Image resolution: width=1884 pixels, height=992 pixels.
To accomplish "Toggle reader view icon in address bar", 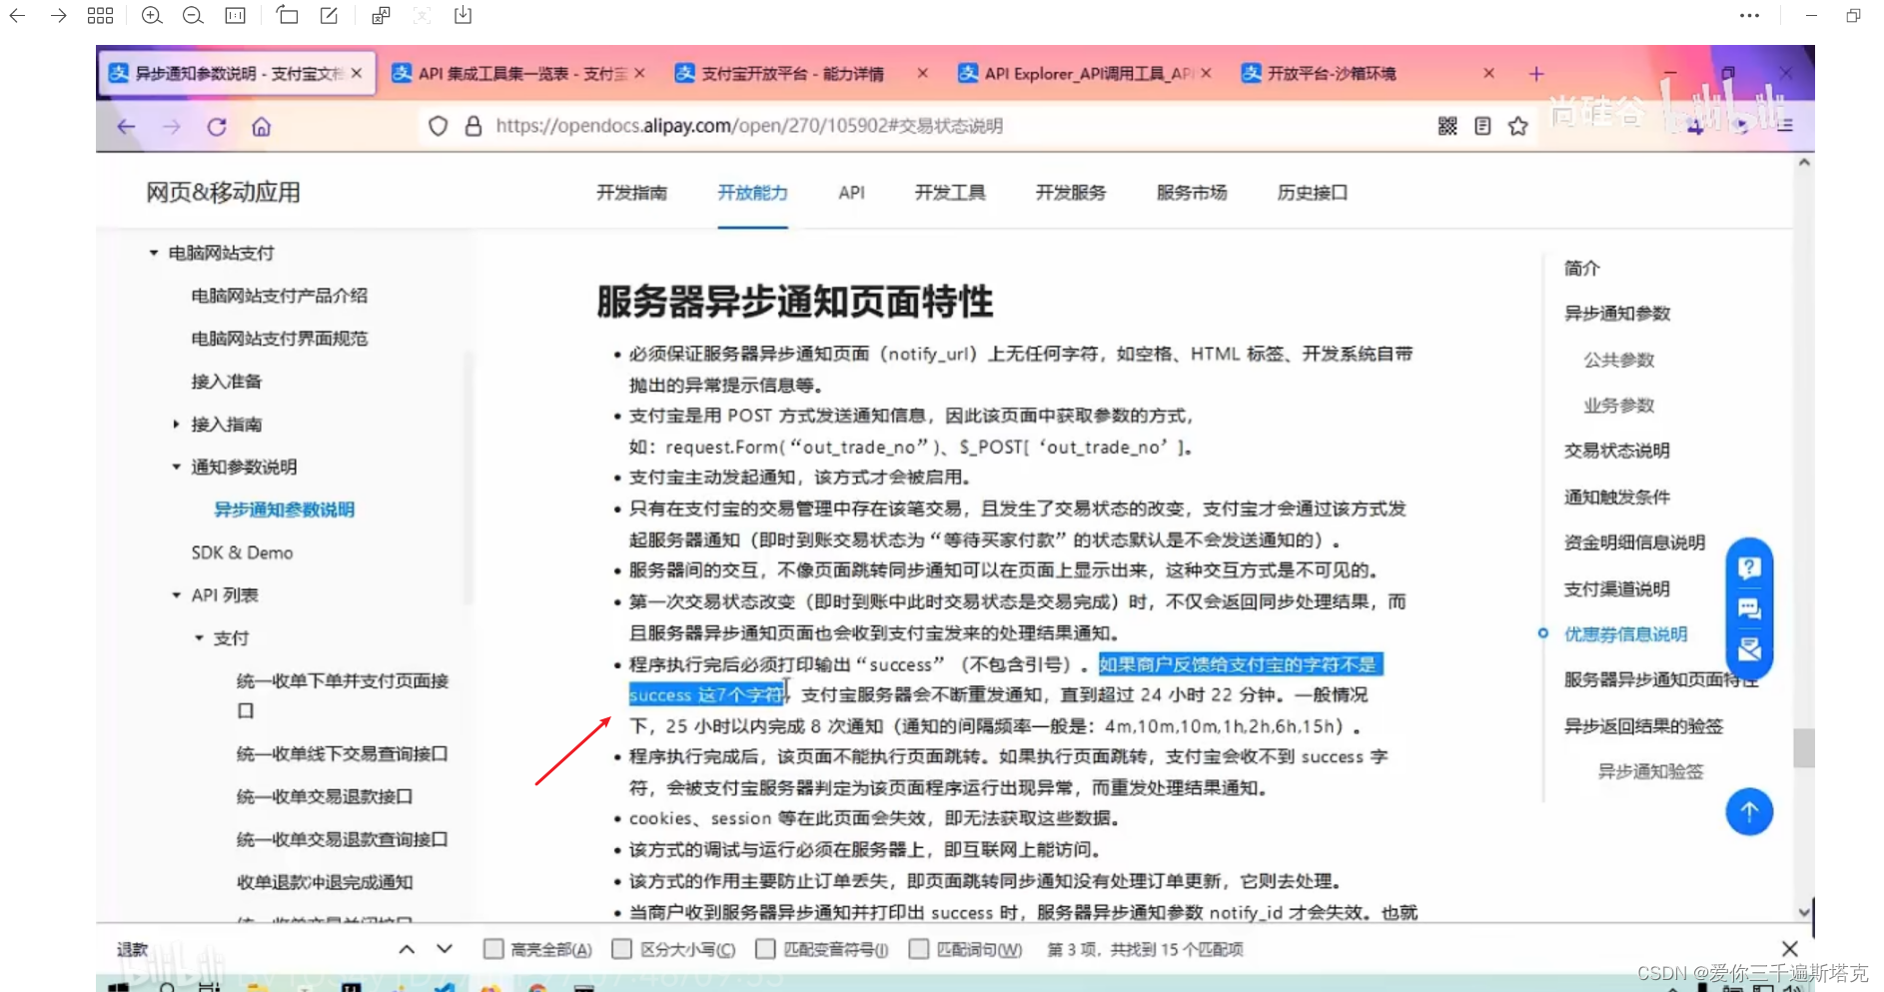I will point(1482,126).
